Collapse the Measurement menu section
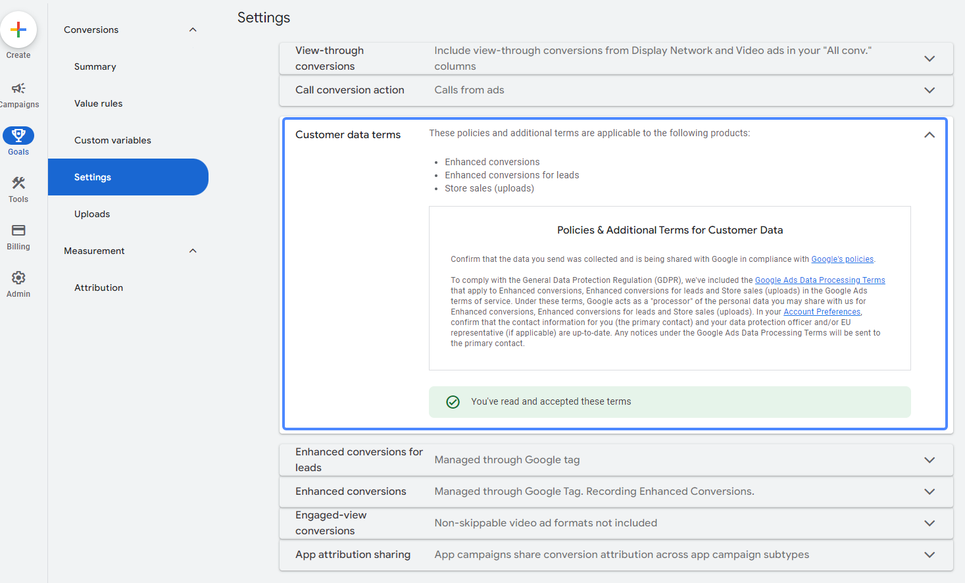 tap(193, 251)
